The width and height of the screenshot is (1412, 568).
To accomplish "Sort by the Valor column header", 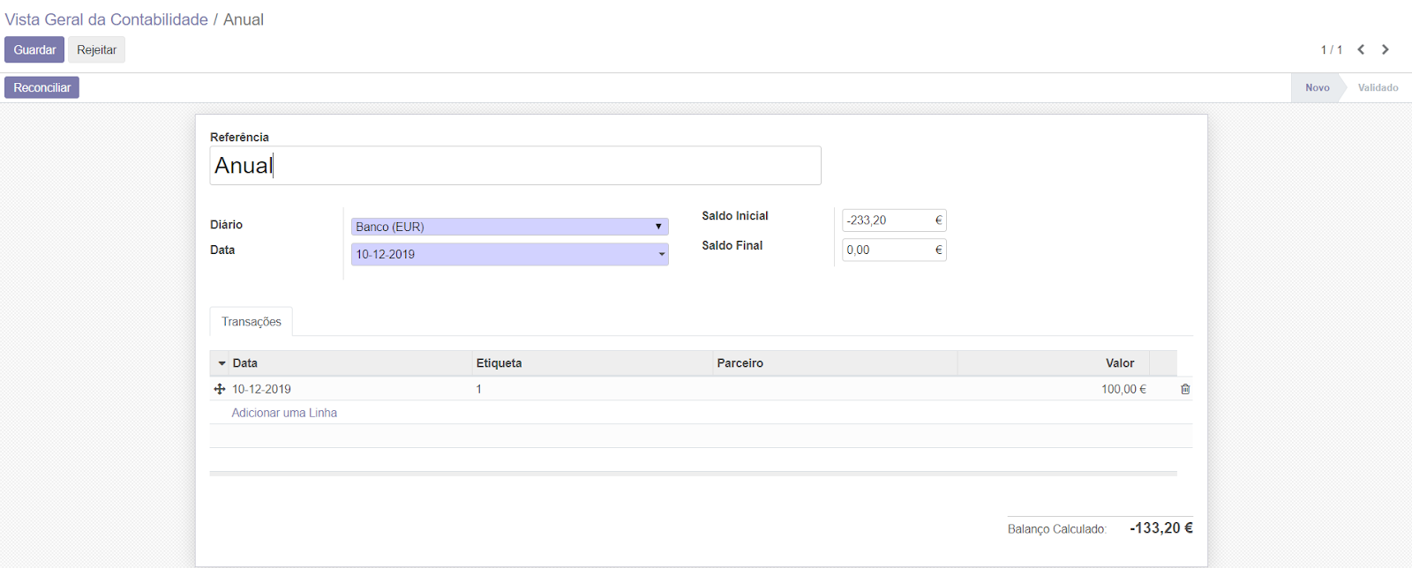I will pyautogui.click(x=1119, y=363).
